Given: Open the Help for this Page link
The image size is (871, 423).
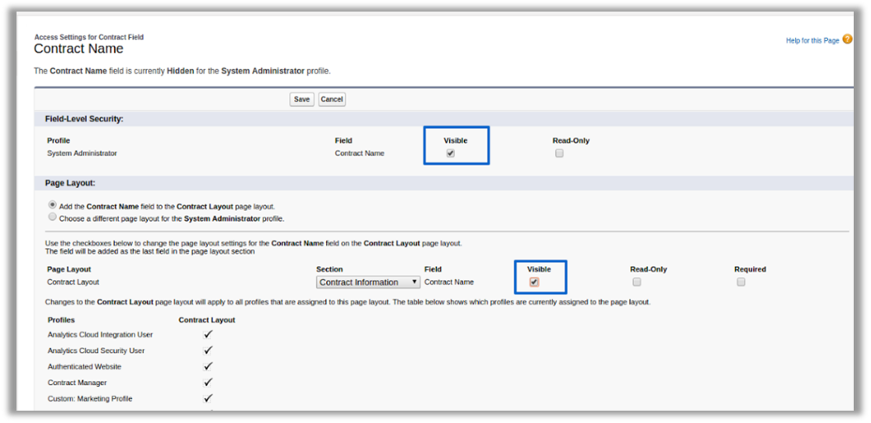Looking at the screenshot, I should pos(812,40).
